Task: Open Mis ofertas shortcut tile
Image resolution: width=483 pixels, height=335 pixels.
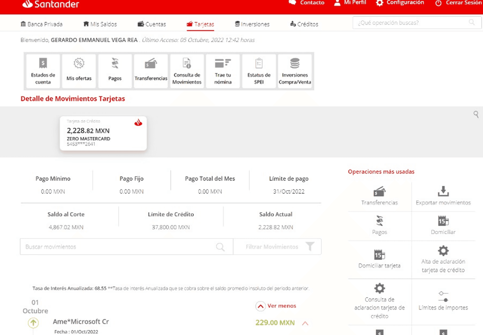Action: (79, 71)
